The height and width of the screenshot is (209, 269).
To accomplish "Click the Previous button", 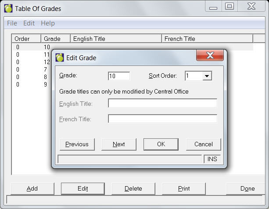I will coord(77,144).
